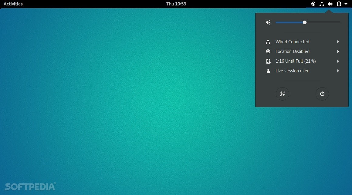Select the Location Disabled menu entry

292,51
